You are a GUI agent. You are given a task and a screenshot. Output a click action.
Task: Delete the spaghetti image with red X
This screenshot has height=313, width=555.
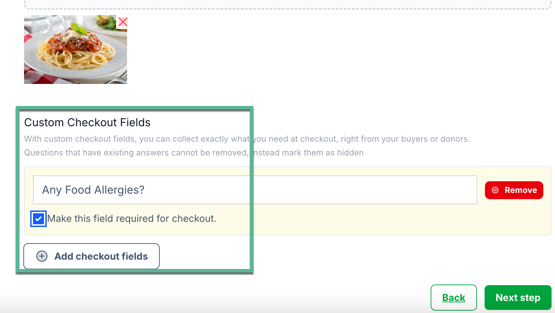[123, 22]
